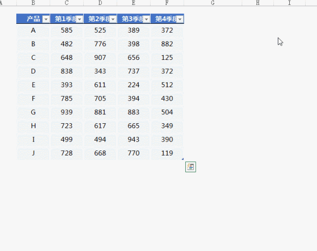317x251 pixels.
Task: Click cell with value 907
Action: coord(100,58)
